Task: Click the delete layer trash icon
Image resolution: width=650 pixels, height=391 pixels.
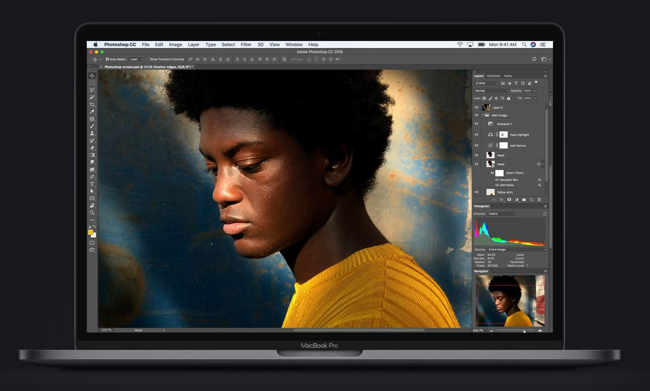Action: point(539,199)
